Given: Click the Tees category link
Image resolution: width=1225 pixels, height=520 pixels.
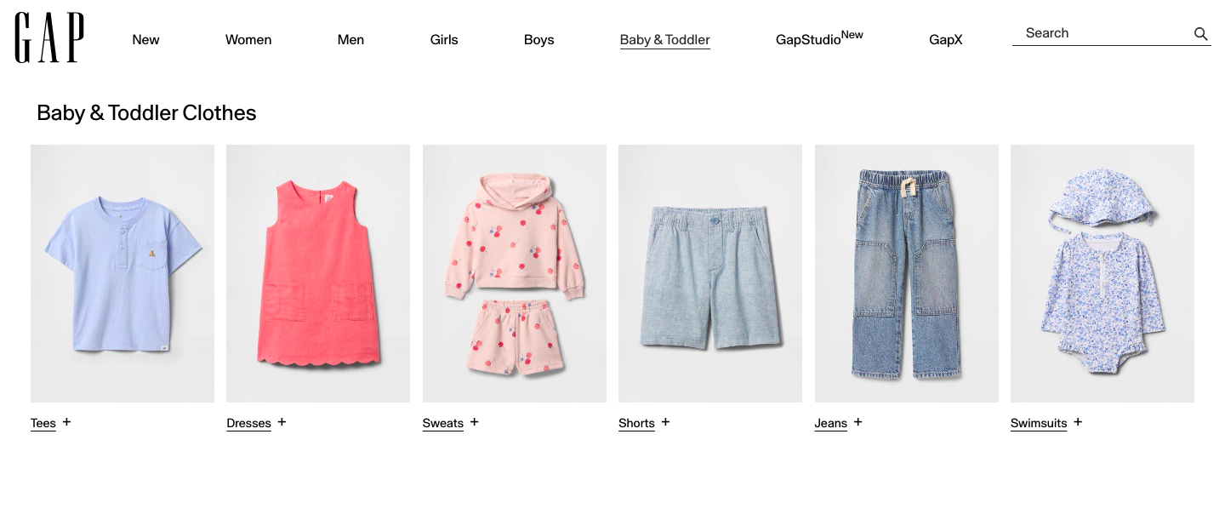Looking at the screenshot, I should click(43, 423).
